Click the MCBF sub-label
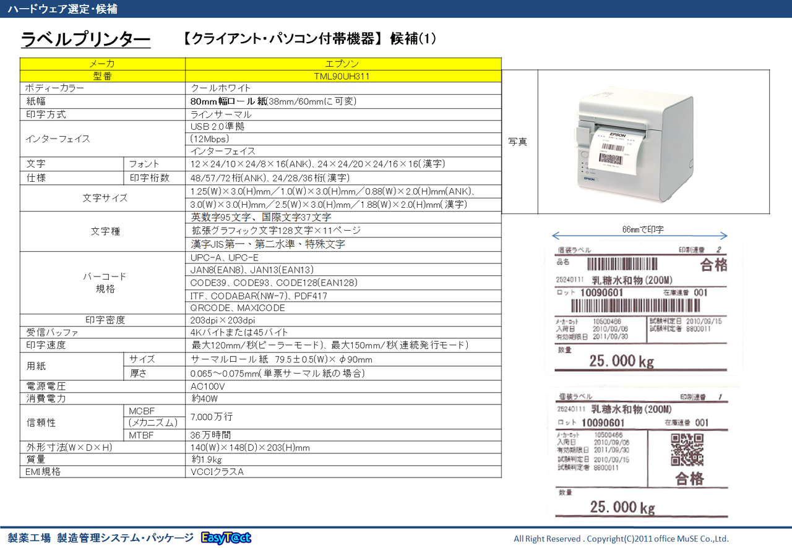The height and width of the screenshot is (548, 792). pos(142,411)
